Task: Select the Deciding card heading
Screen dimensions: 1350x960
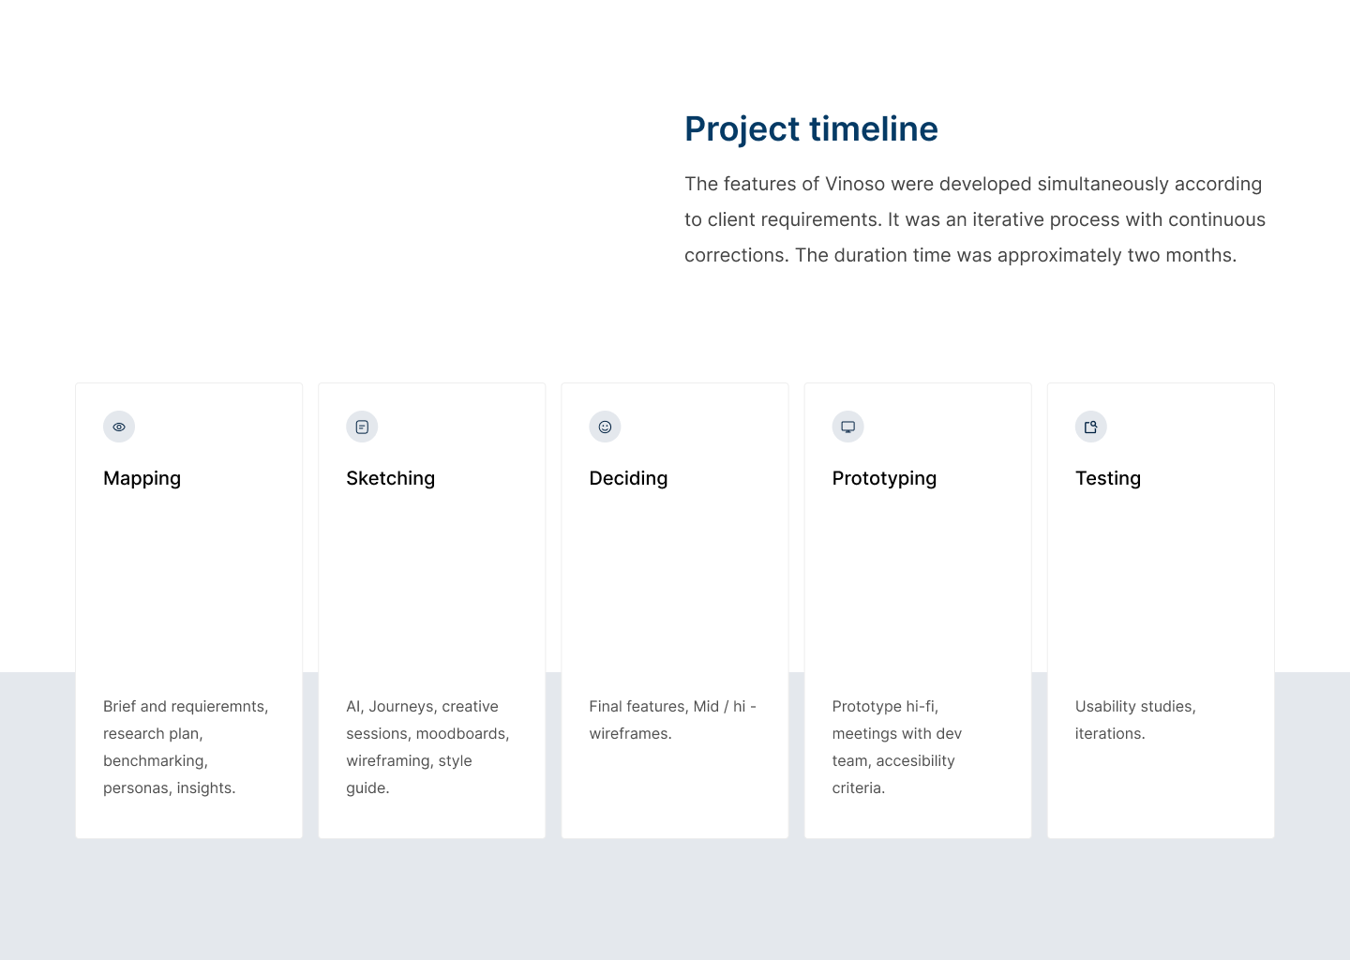Action: [628, 478]
